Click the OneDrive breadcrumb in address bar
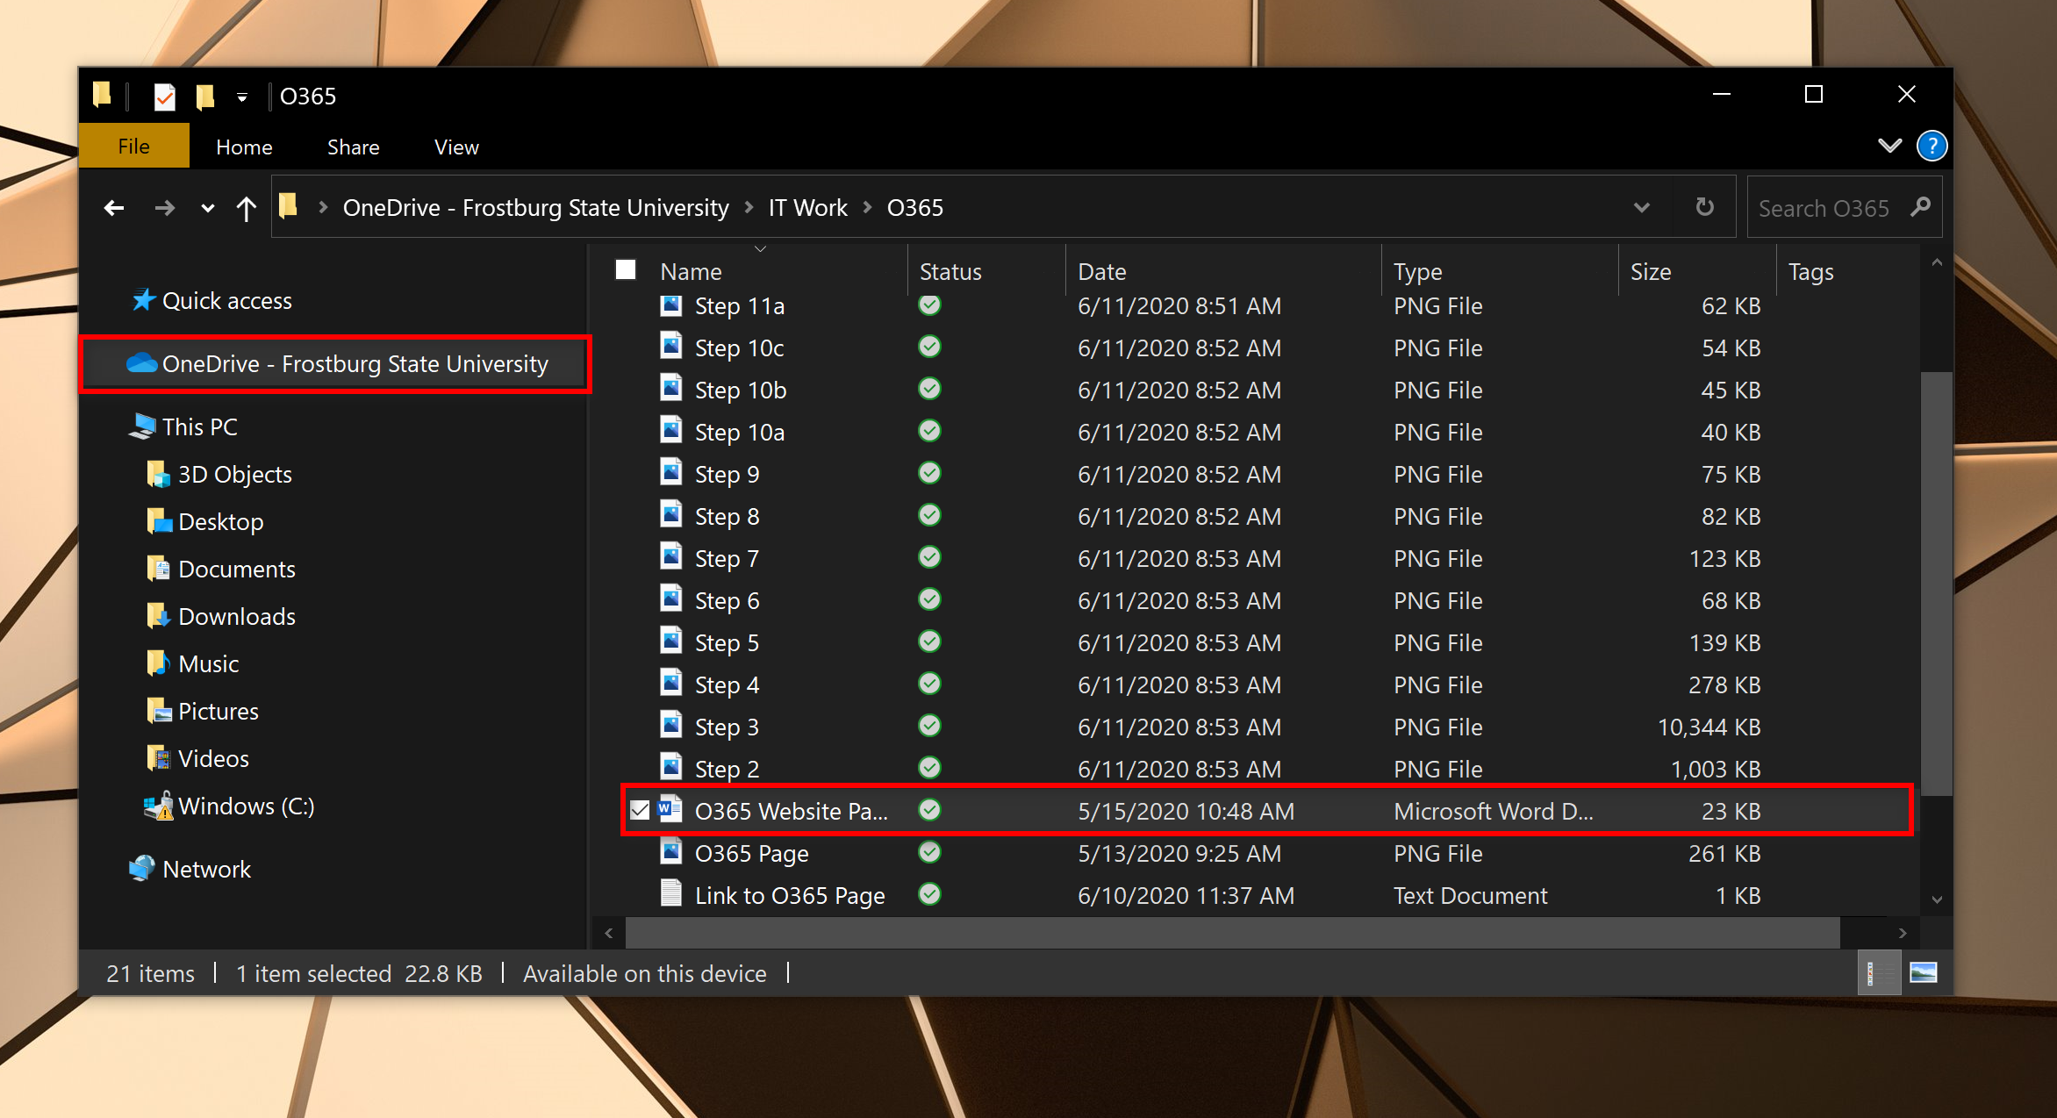The image size is (2057, 1118). point(535,208)
